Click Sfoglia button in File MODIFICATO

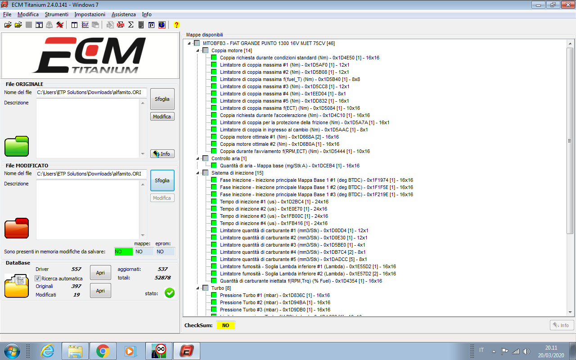pos(162,180)
